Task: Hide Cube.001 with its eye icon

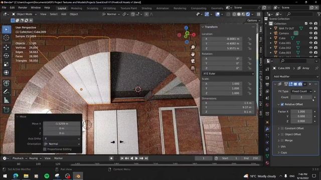Action: (311, 43)
